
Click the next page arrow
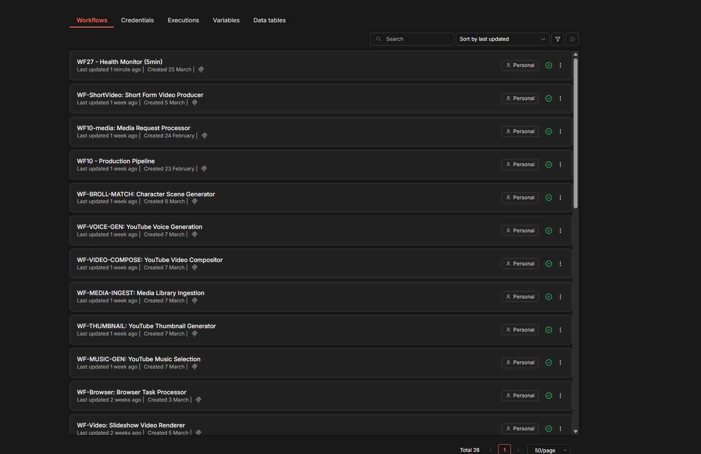[x=518, y=449]
